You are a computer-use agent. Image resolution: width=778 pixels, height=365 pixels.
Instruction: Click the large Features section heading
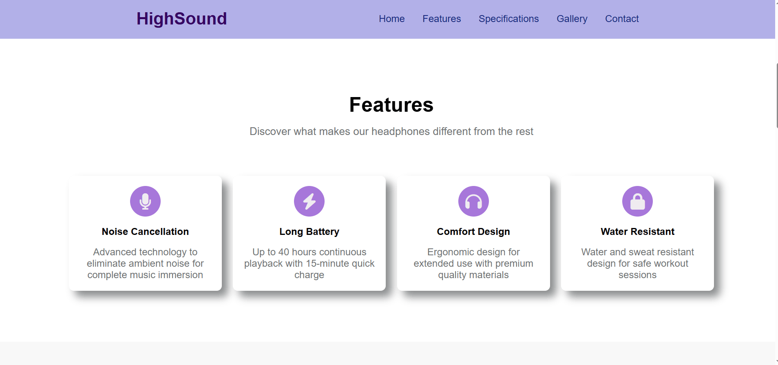click(x=391, y=105)
